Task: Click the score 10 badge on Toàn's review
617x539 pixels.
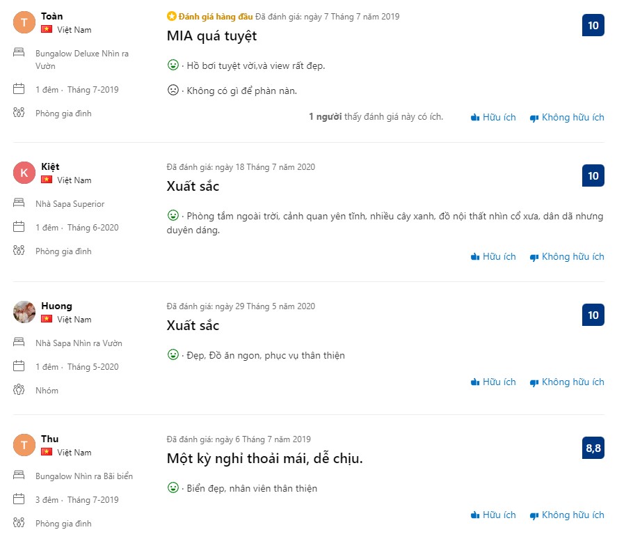Action: [593, 26]
